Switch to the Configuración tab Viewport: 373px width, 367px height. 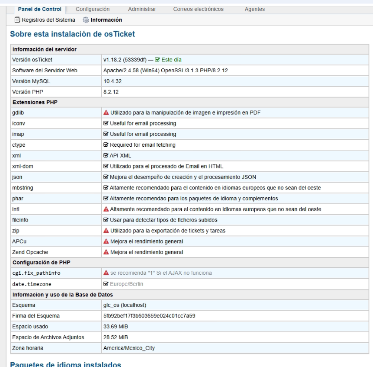coord(93,9)
